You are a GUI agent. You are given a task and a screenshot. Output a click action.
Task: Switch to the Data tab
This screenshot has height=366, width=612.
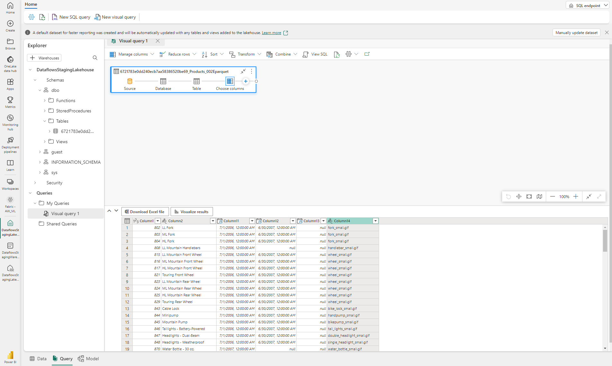(x=38, y=359)
